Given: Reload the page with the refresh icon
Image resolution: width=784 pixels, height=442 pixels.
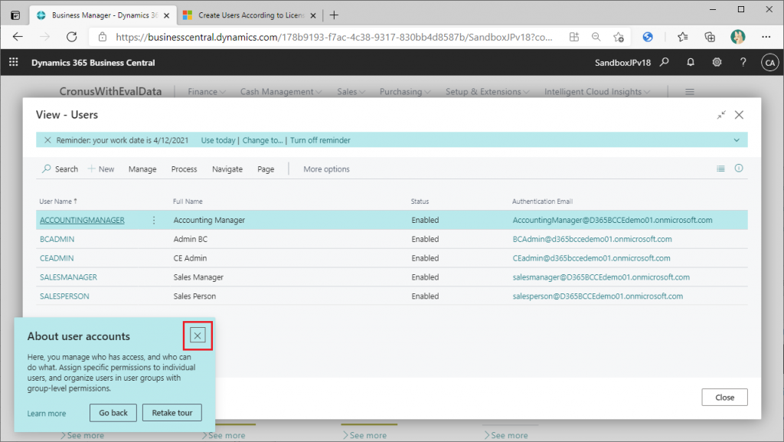Looking at the screenshot, I should 72,37.
